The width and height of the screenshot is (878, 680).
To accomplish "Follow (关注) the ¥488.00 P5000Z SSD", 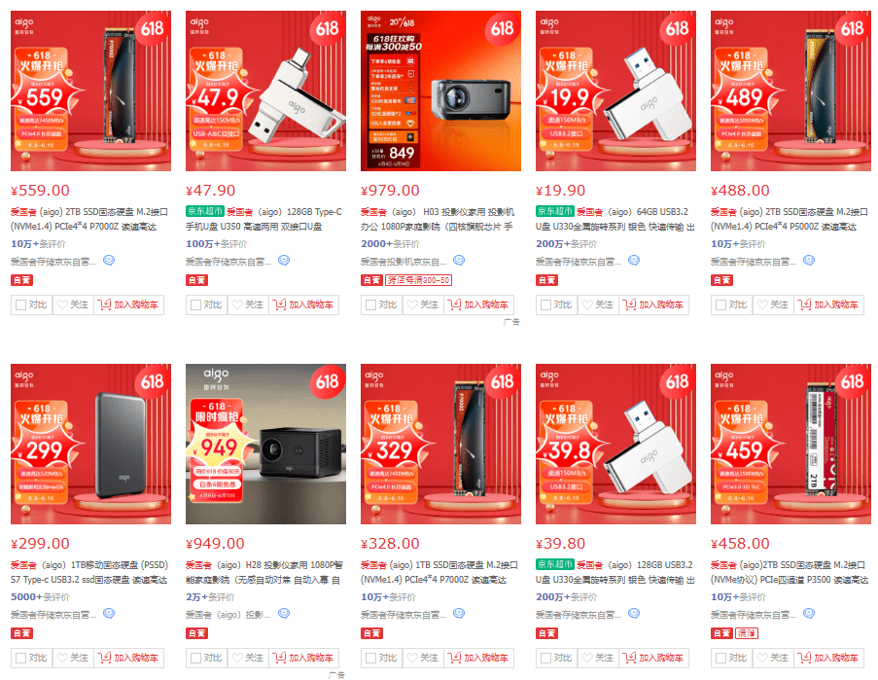I will [x=773, y=304].
